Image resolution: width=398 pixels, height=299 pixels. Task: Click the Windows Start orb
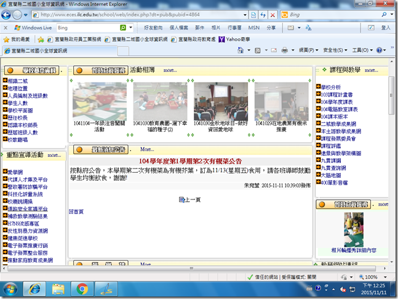click(x=12, y=289)
